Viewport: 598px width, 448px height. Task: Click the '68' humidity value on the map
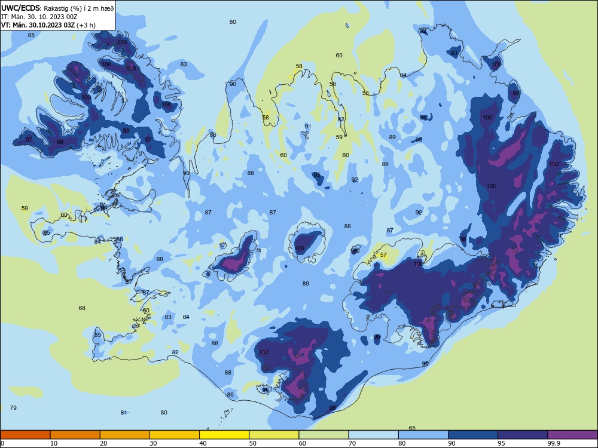pyautogui.click(x=82, y=308)
